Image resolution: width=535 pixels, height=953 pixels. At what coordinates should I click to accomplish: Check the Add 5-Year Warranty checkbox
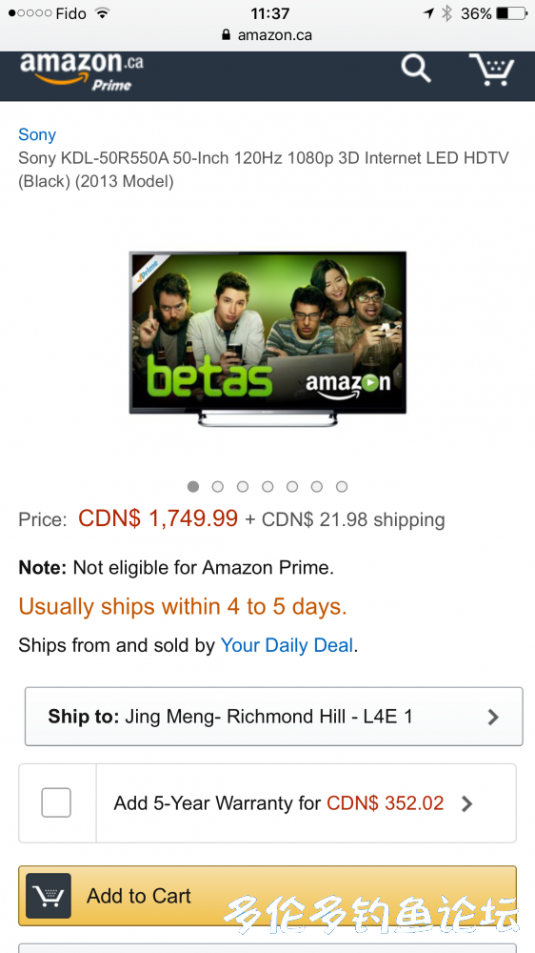[x=56, y=802]
